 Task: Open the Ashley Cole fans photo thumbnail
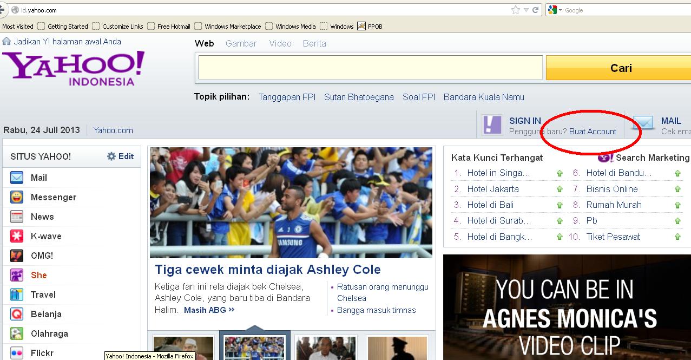(254, 347)
